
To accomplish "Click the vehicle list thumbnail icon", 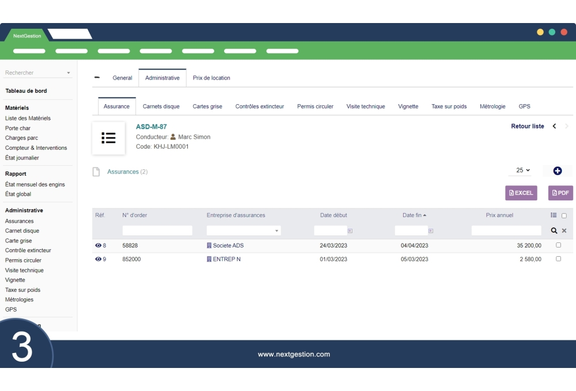I will coord(108,138).
